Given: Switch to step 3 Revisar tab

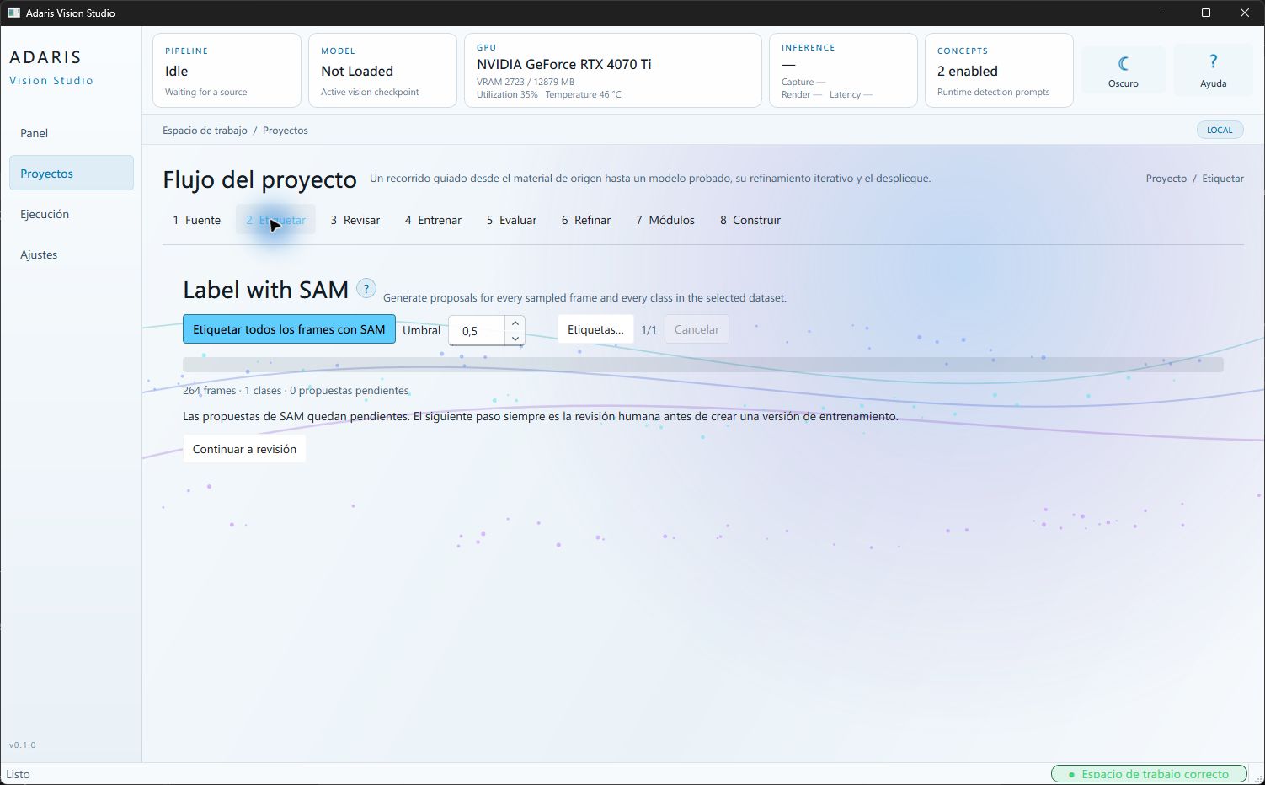Looking at the screenshot, I should 355,220.
